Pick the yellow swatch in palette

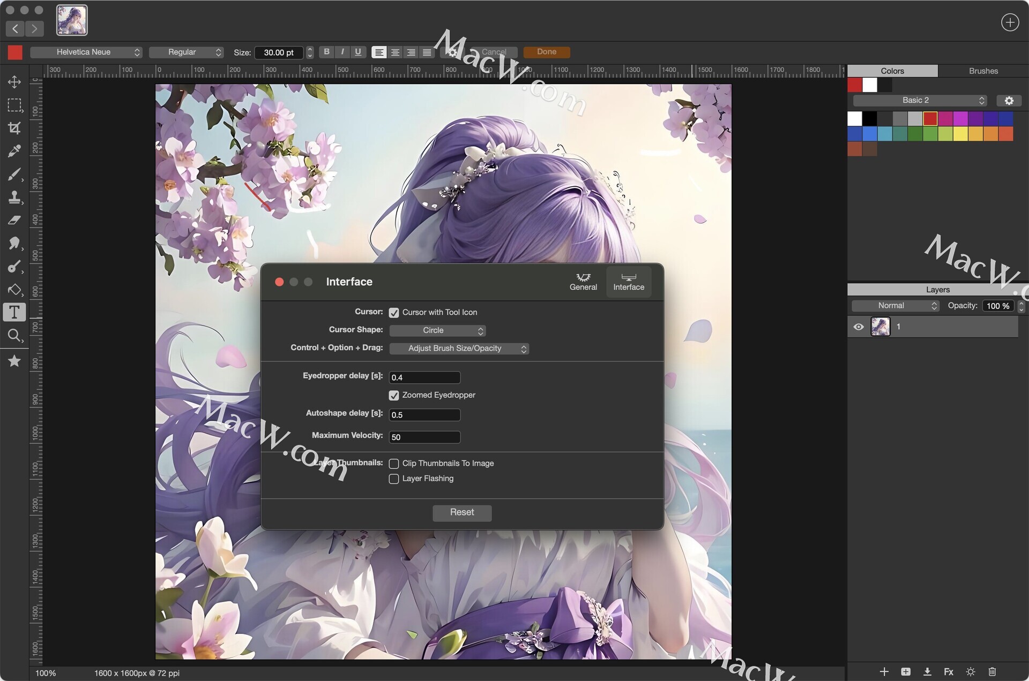(x=960, y=134)
